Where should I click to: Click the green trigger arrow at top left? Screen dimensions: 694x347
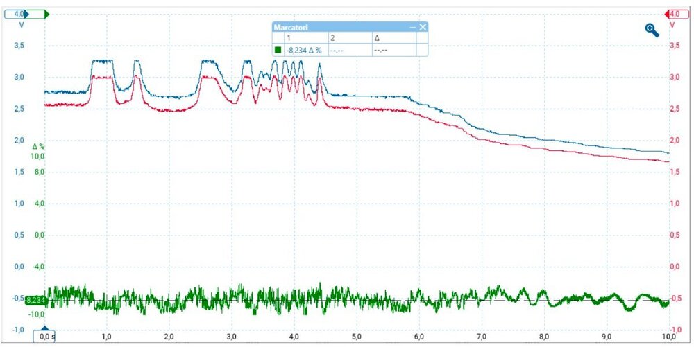click(x=46, y=14)
